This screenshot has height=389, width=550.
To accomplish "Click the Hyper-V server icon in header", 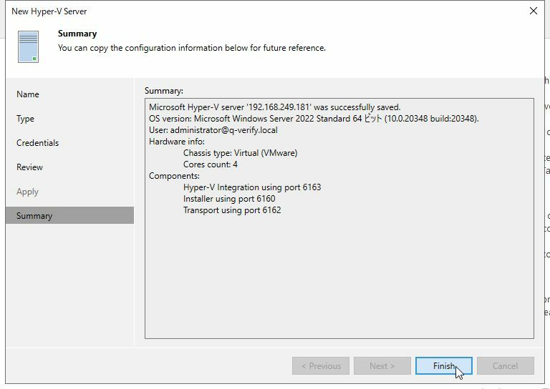I will (29, 46).
